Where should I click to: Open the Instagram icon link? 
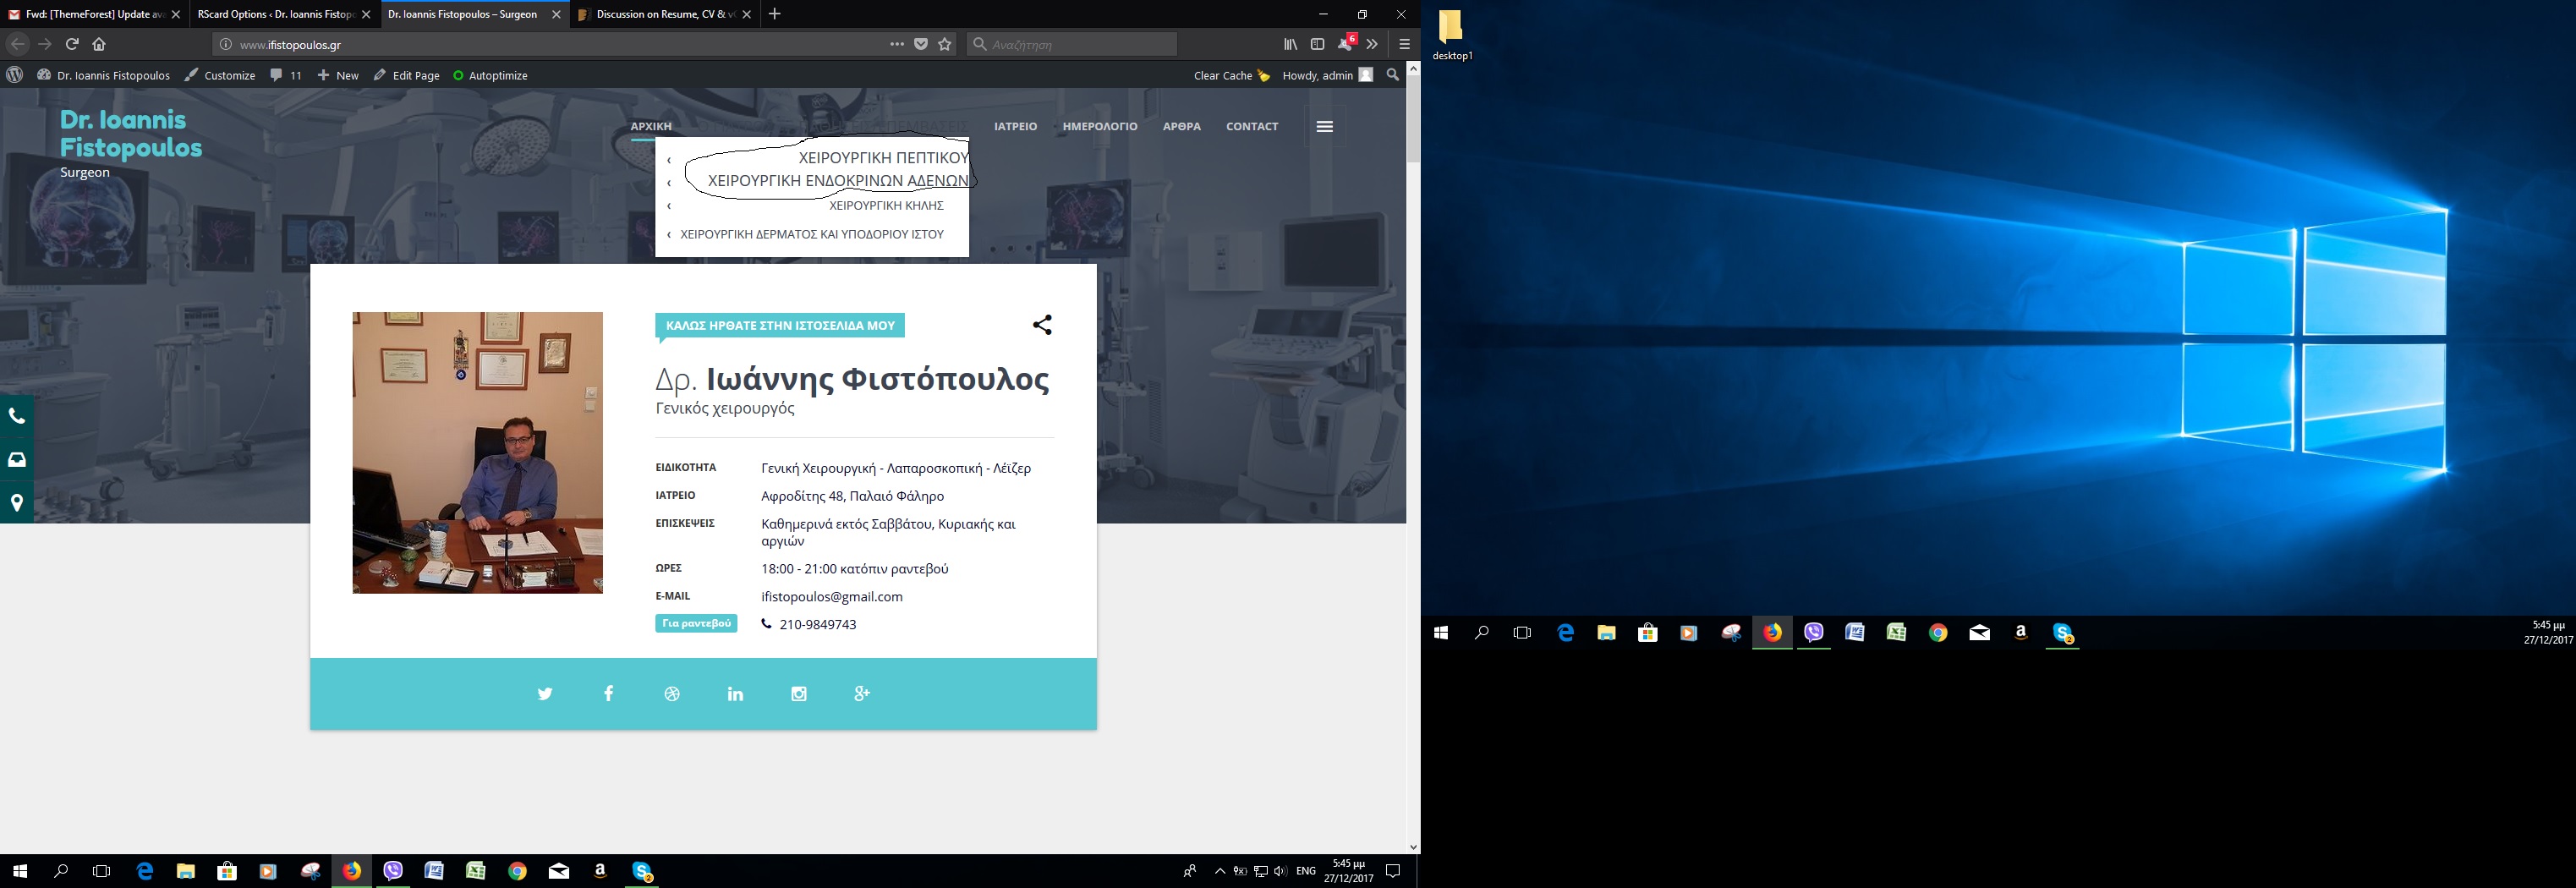click(799, 694)
